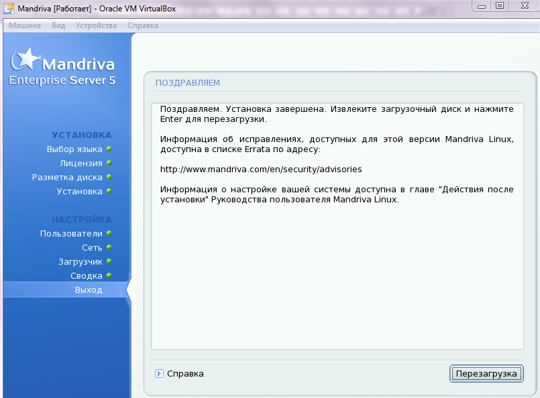Select the Лицензия step
540x398 pixels.
81,163
